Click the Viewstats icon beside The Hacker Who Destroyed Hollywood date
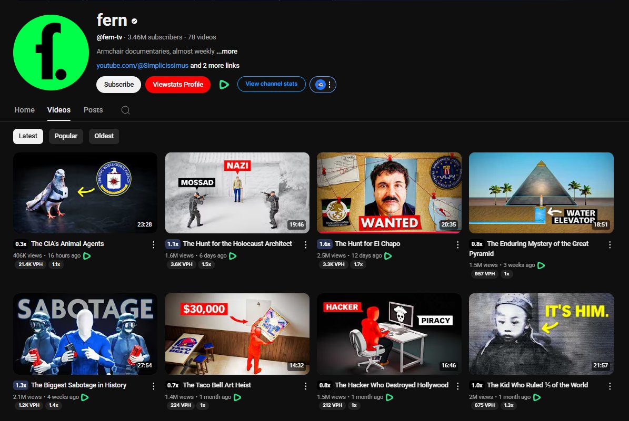The height and width of the screenshot is (421, 629). coord(389,397)
